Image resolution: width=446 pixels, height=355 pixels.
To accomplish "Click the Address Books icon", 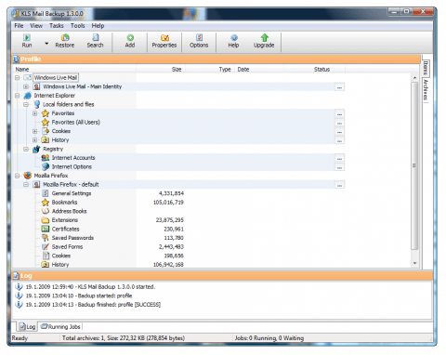I will click(x=46, y=211).
